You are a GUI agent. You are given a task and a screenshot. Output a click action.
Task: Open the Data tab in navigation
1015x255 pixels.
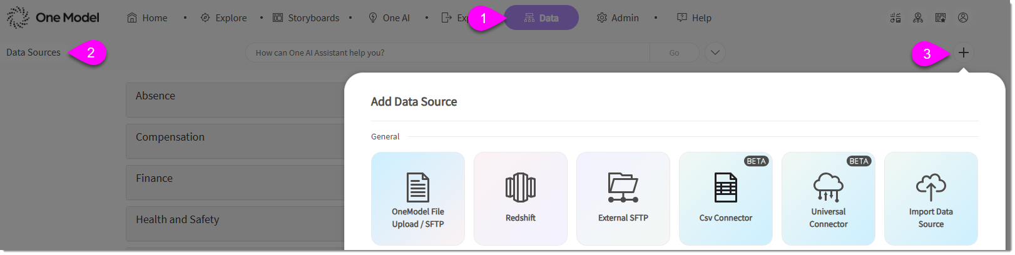541,18
